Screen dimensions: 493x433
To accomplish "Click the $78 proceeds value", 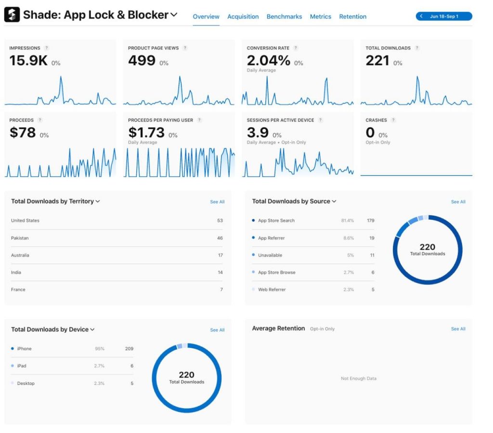I will (x=23, y=132).
